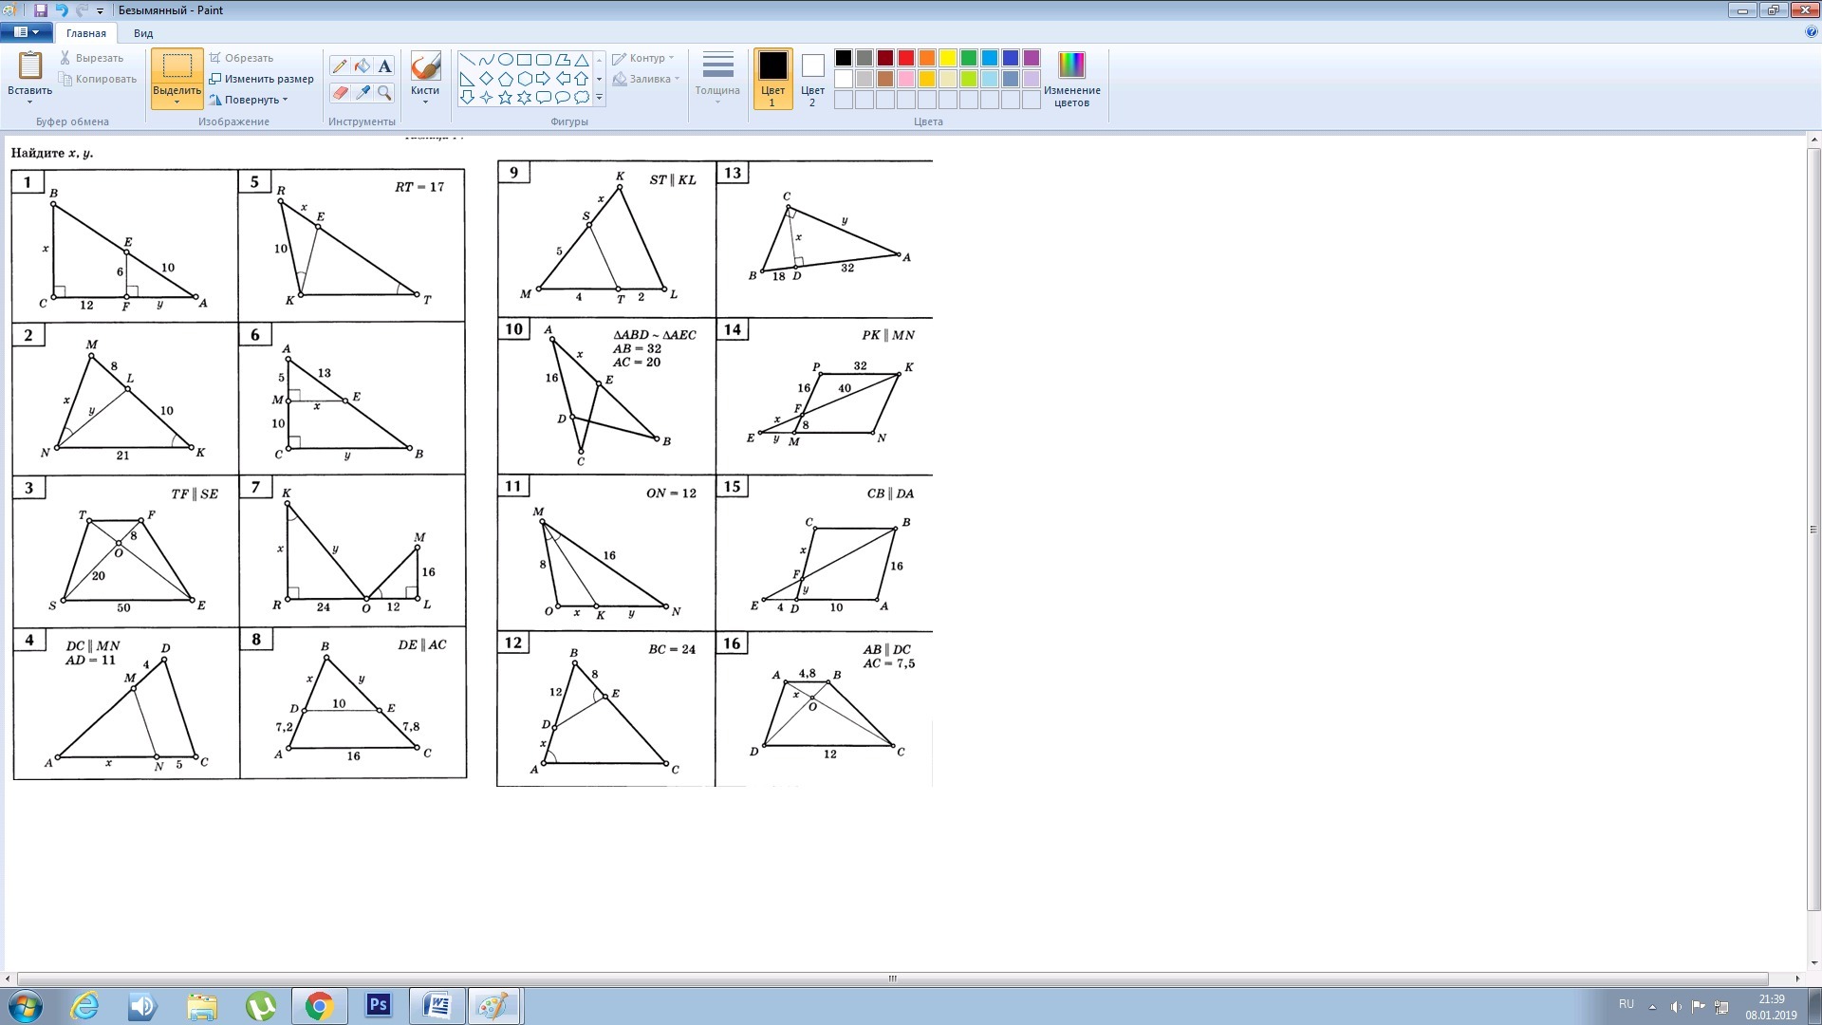
Task: Open the blue Paint file menu
Action: pos(26,32)
